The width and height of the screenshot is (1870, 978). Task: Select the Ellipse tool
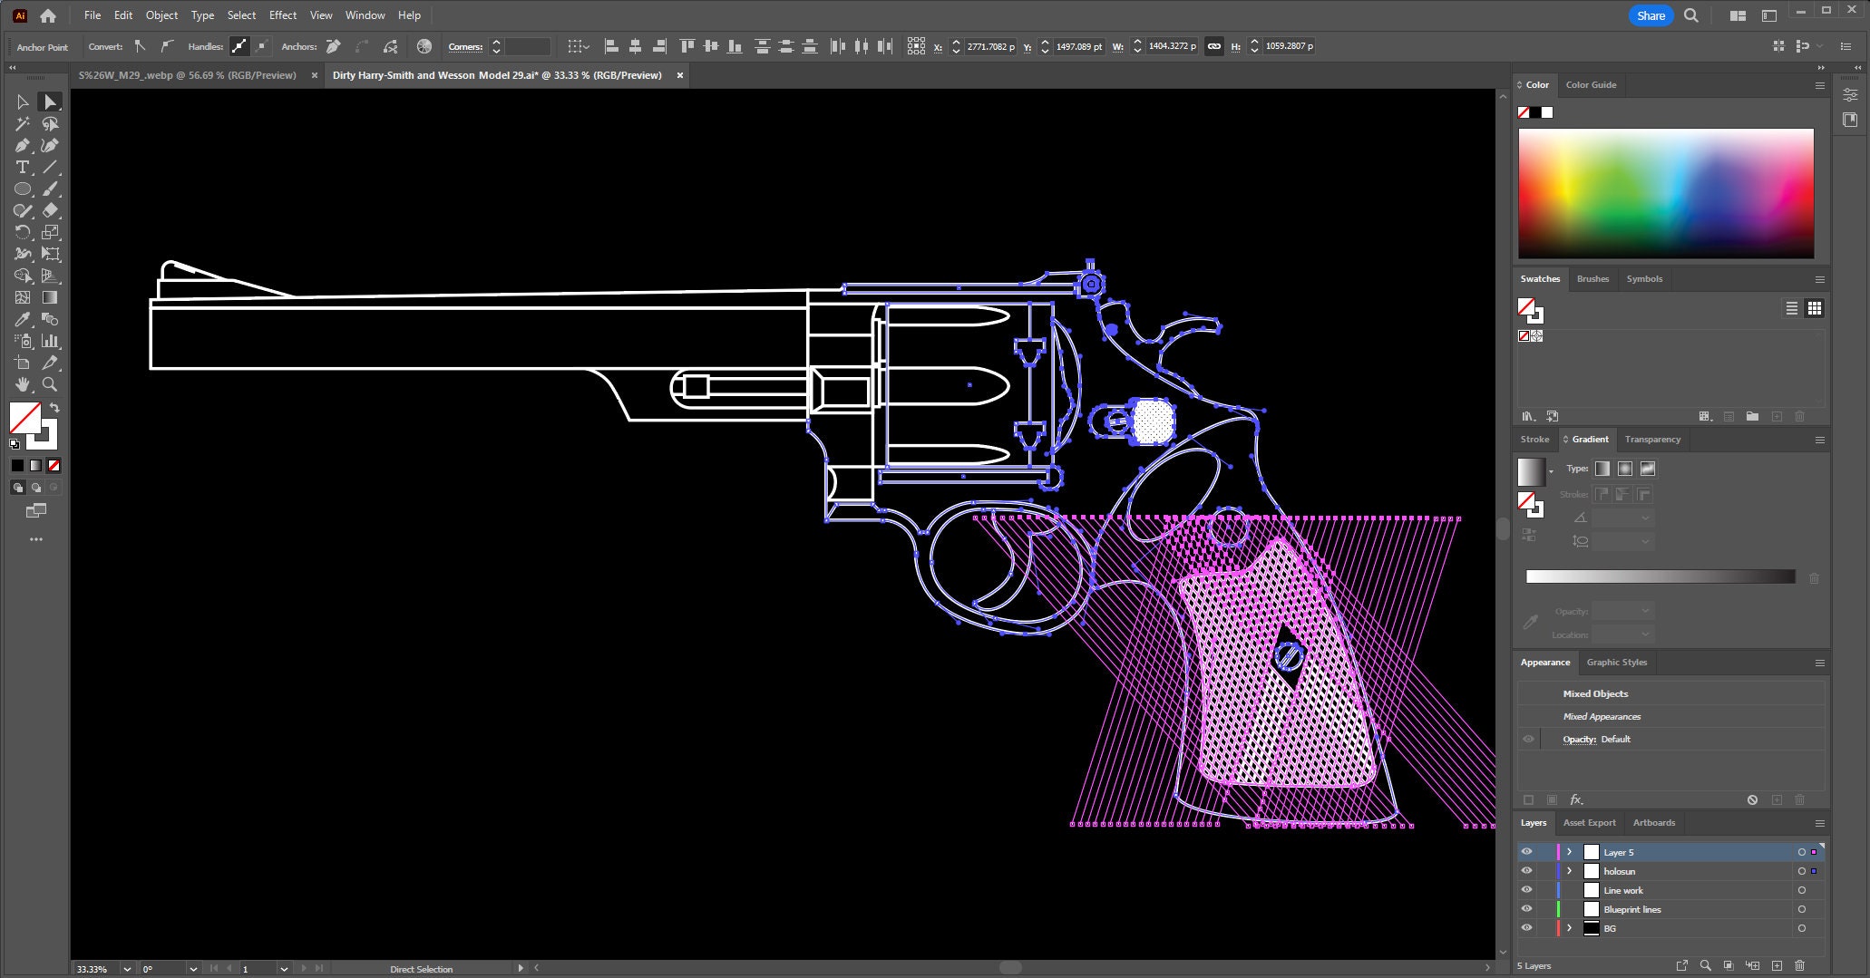tap(23, 189)
